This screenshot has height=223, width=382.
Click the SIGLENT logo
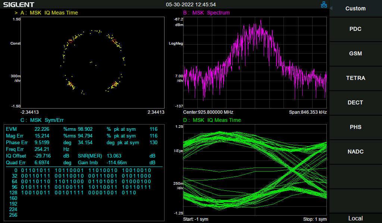pos(19,4)
